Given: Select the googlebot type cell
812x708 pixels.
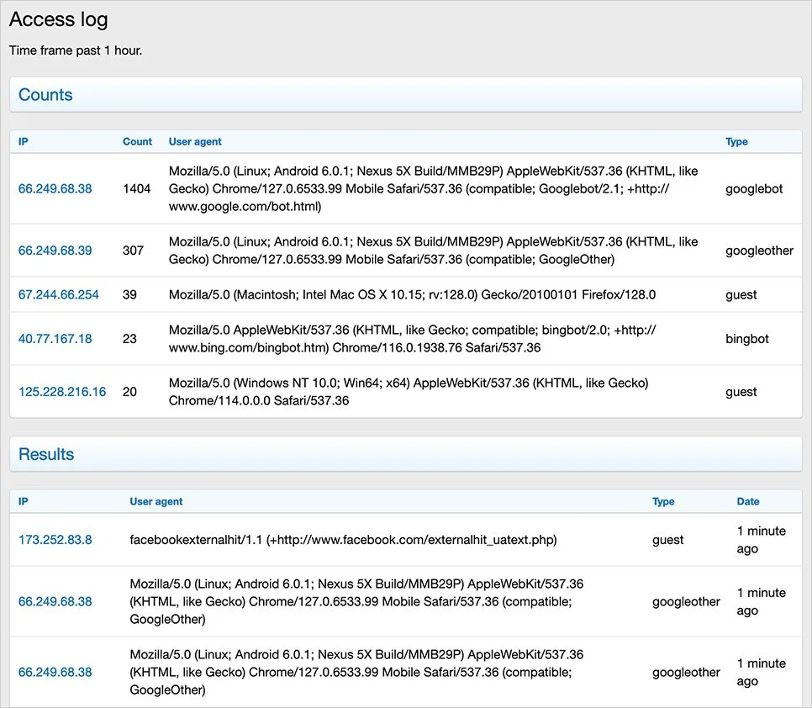Looking at the screenshot, I should pos(754,189).
